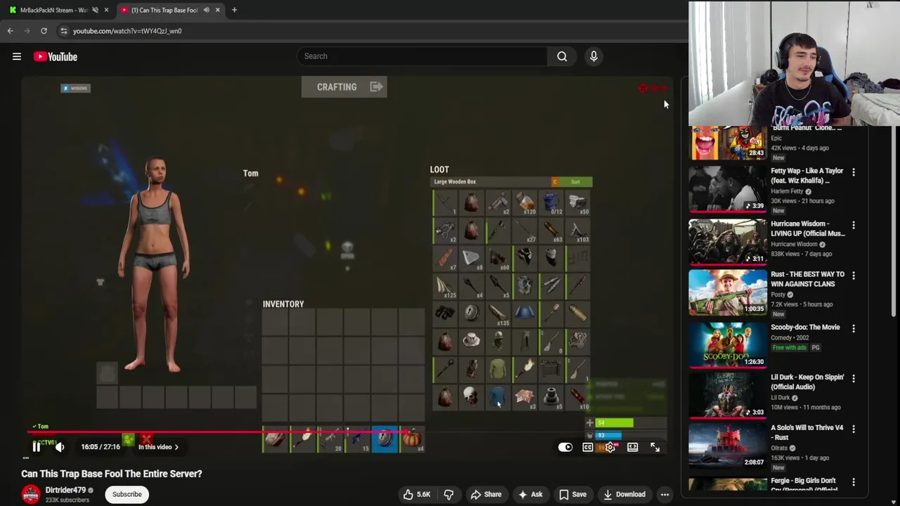The image size is (900, 506).
Task: Switch to MrBackPackN Stream tab
Action: tap(53, 10)
